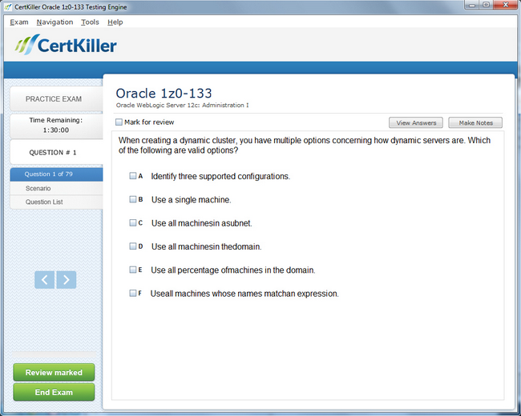This screenshot has height=416, width=521.
Task: Open the Tools menu
Action: (90, 22)
